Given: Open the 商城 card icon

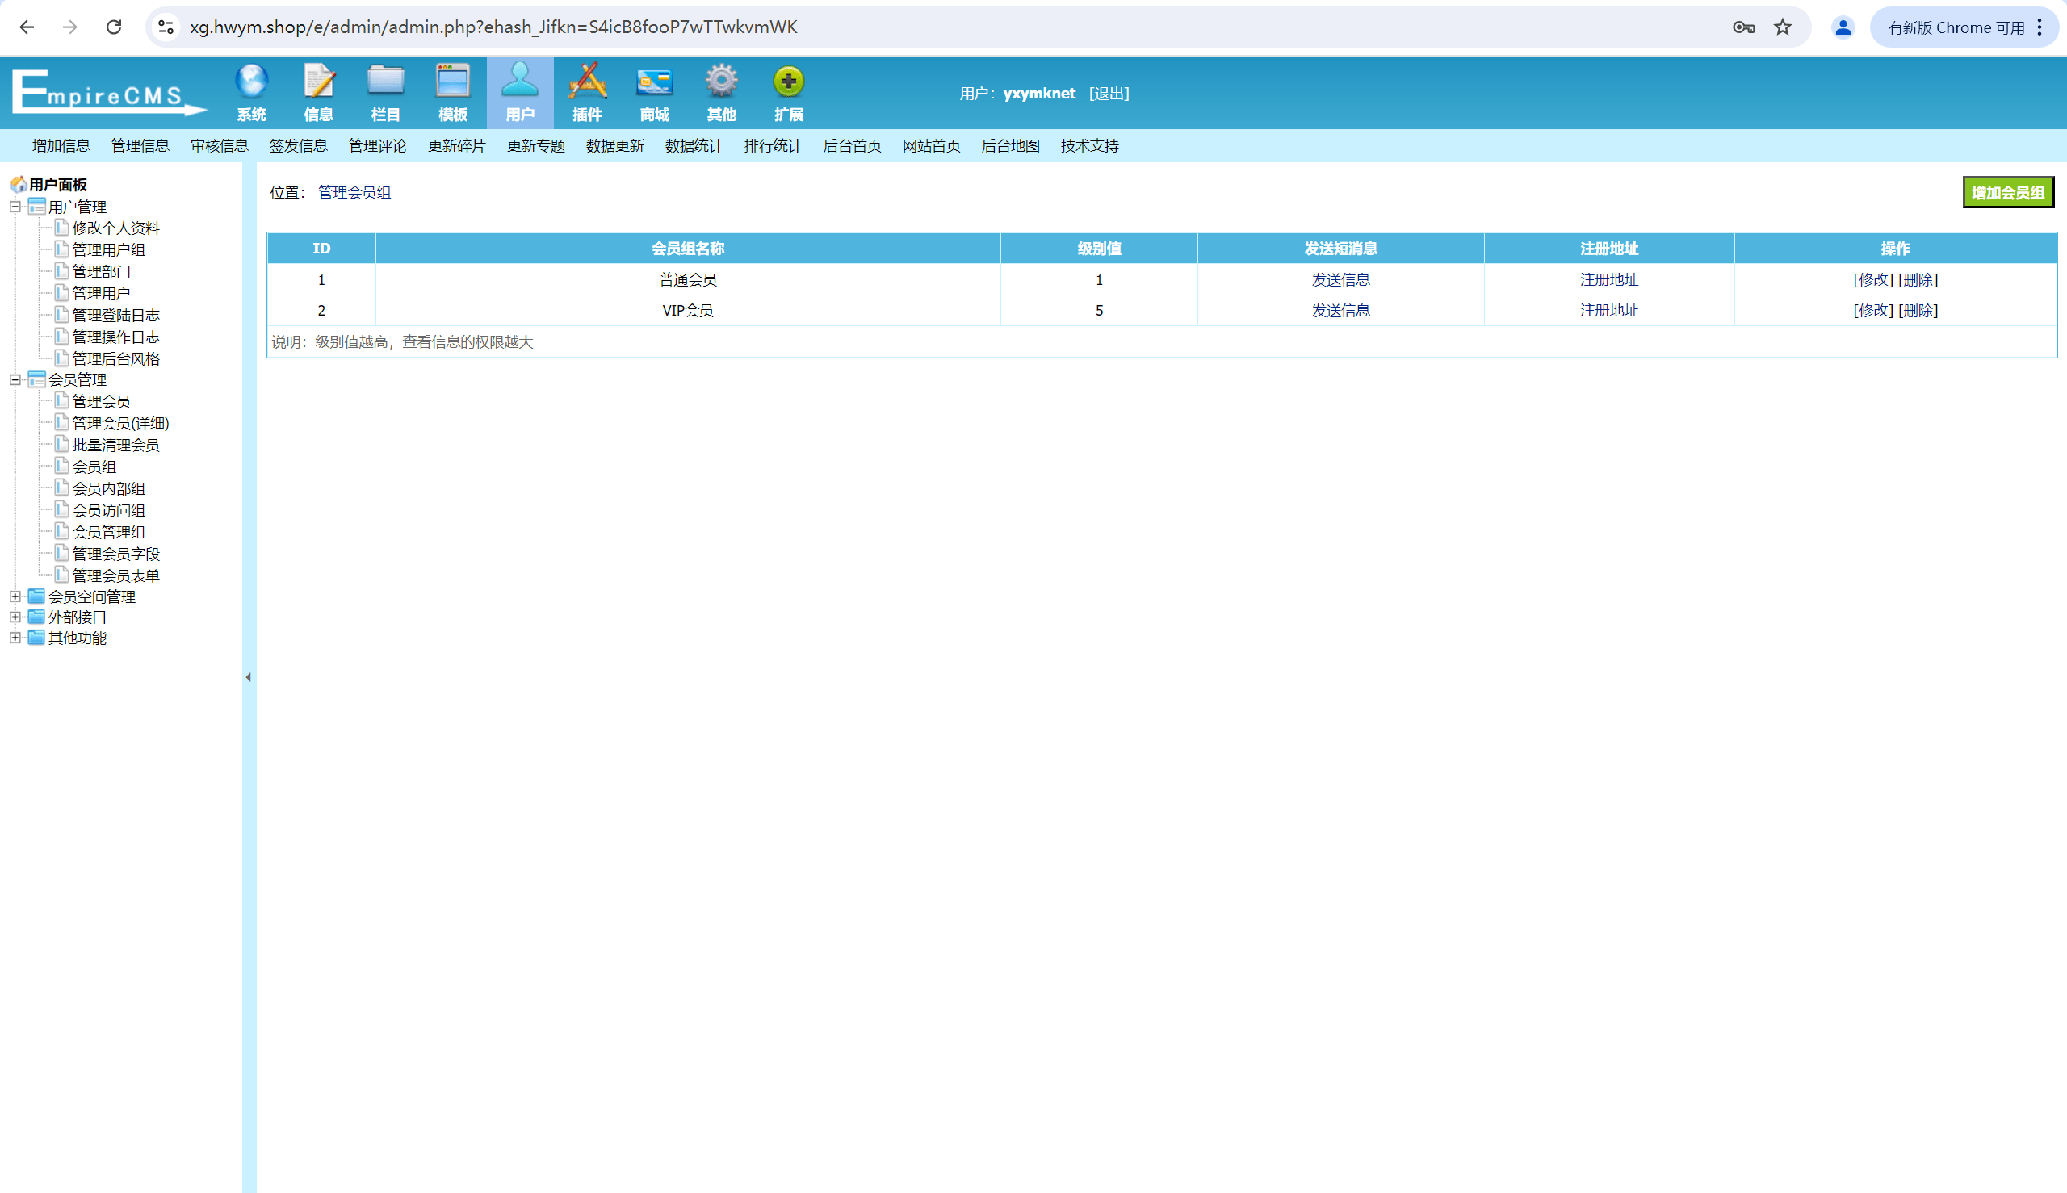Looking at the screenshot, I should [x=655, y=81].
